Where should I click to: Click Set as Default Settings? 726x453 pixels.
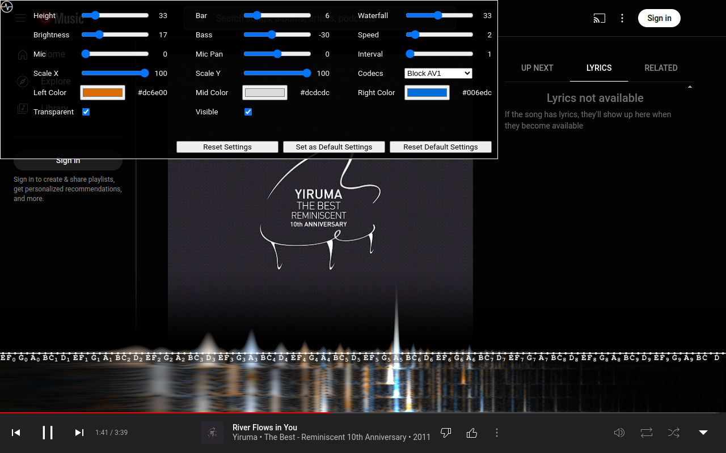(x=334, y=147)
